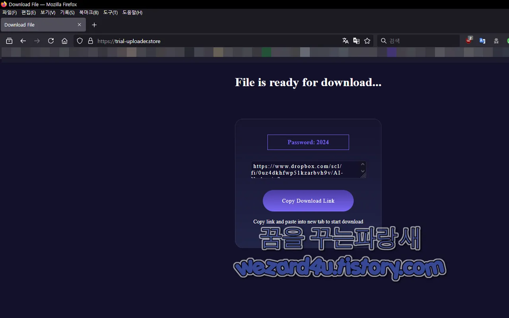Image resolution: width=509 pixels, height=318 pixels.
Task: Open the translation extension toolbar icon
Action: pos(482,40)
